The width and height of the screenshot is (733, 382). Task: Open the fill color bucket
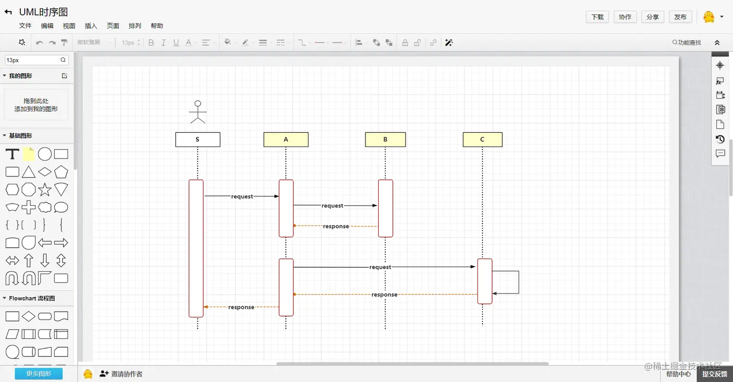click(228, 43)
